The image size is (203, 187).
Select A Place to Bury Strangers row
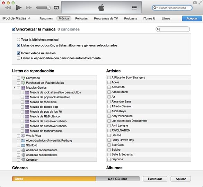point(149,78)
